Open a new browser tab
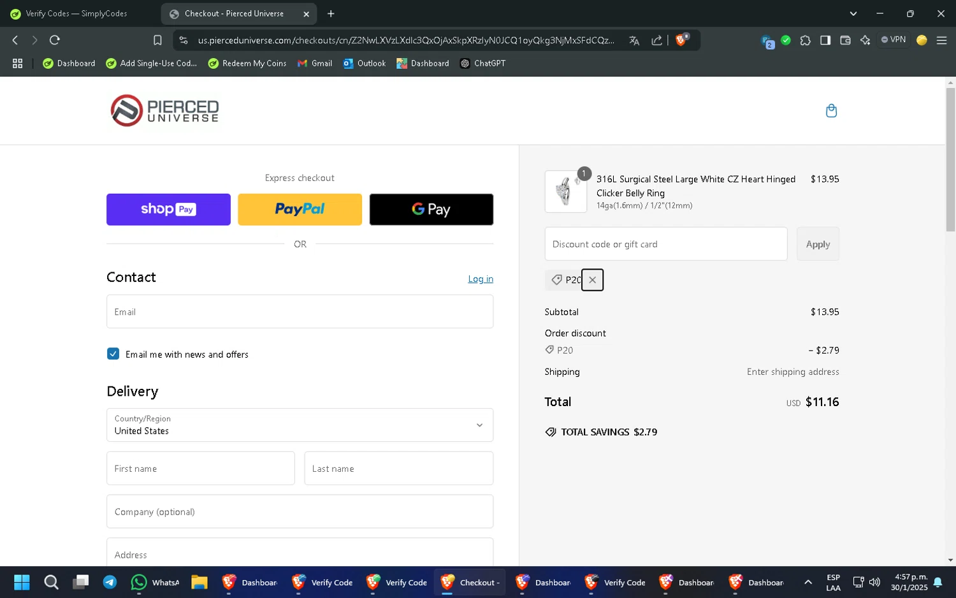This screenshot has height=598, width=956. (331, 13)
